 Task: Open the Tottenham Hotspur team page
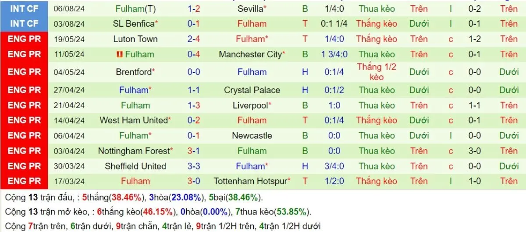pos(251,181)
